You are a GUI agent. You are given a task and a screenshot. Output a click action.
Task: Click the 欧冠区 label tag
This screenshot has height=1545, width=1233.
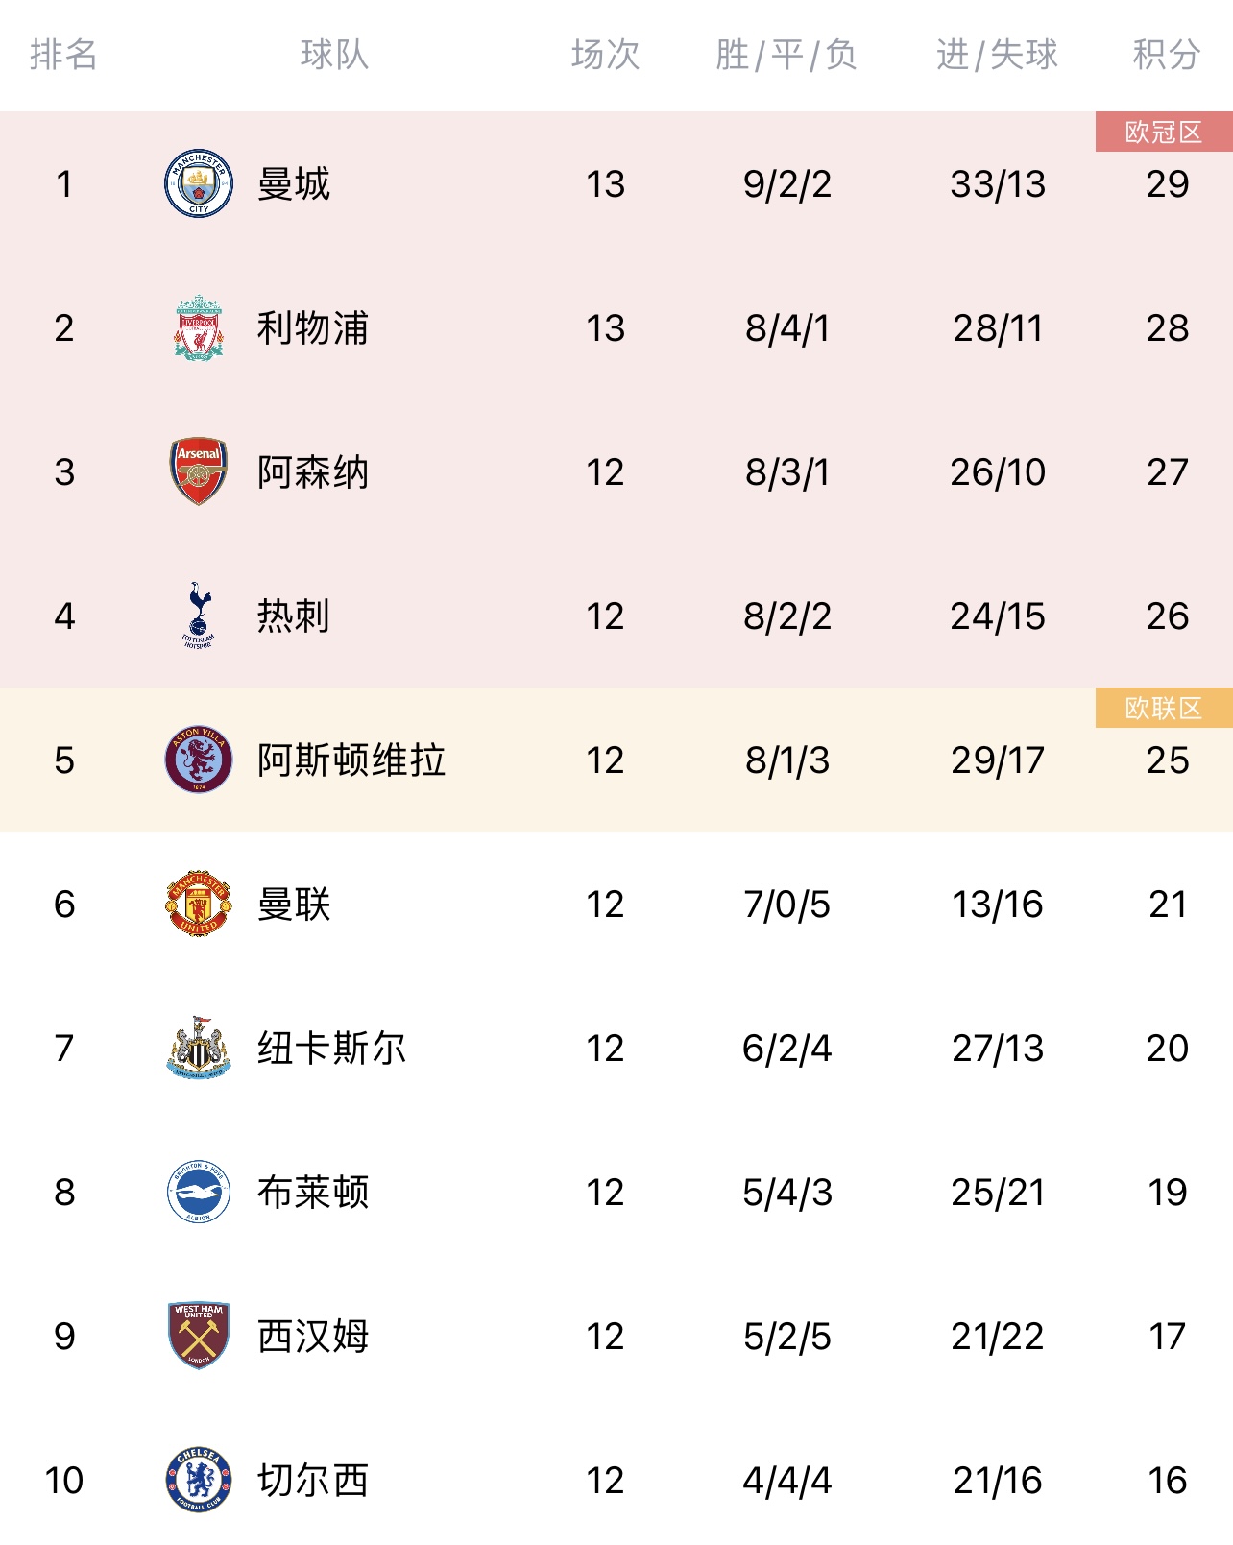pos(1164,132)
